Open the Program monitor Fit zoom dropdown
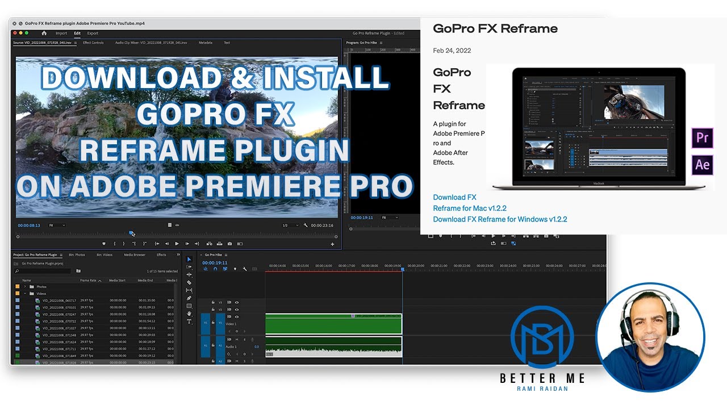Image resolution: width=727 pixels, height=409 pixels. pos(390,218)
